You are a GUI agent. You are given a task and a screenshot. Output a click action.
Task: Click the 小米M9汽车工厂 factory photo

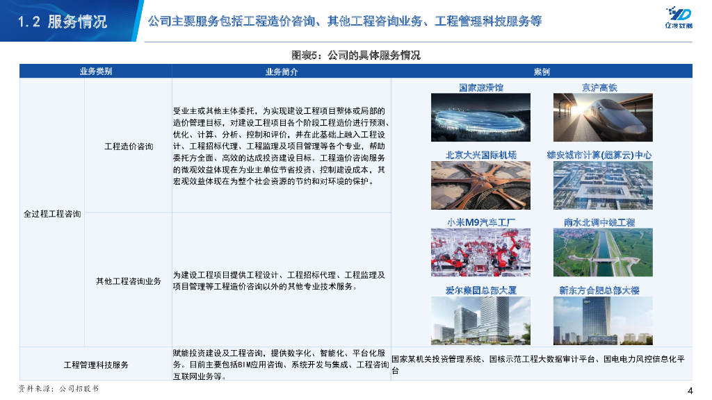click(x=480, y=253)
